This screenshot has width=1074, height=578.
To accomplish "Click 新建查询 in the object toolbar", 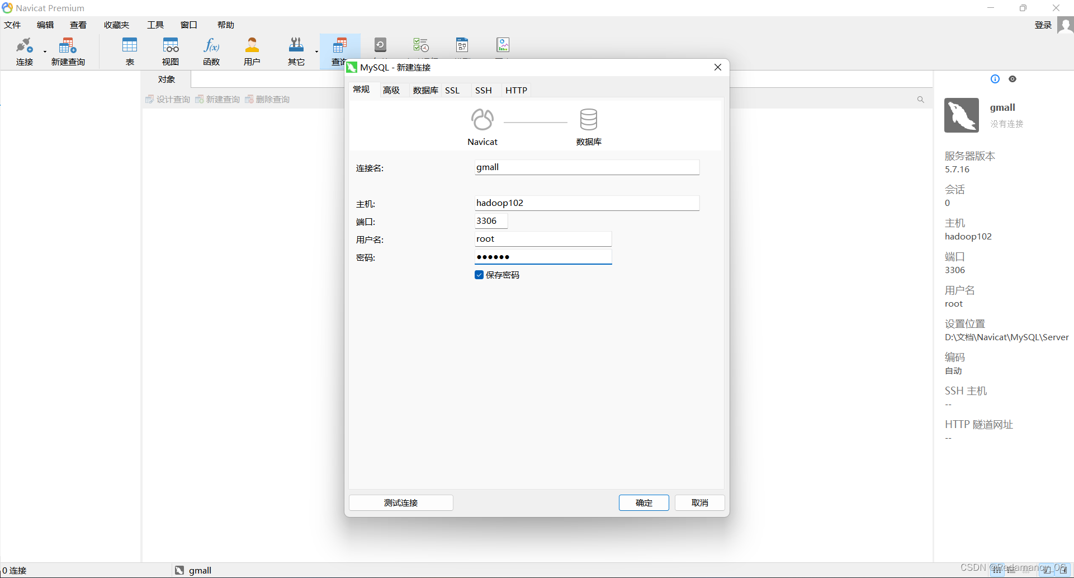I will [217, 100].
